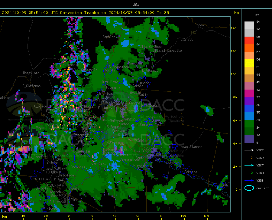Click the VBBB legend label
The width and height of the screenshot is (272, 220).
[260, 181]
